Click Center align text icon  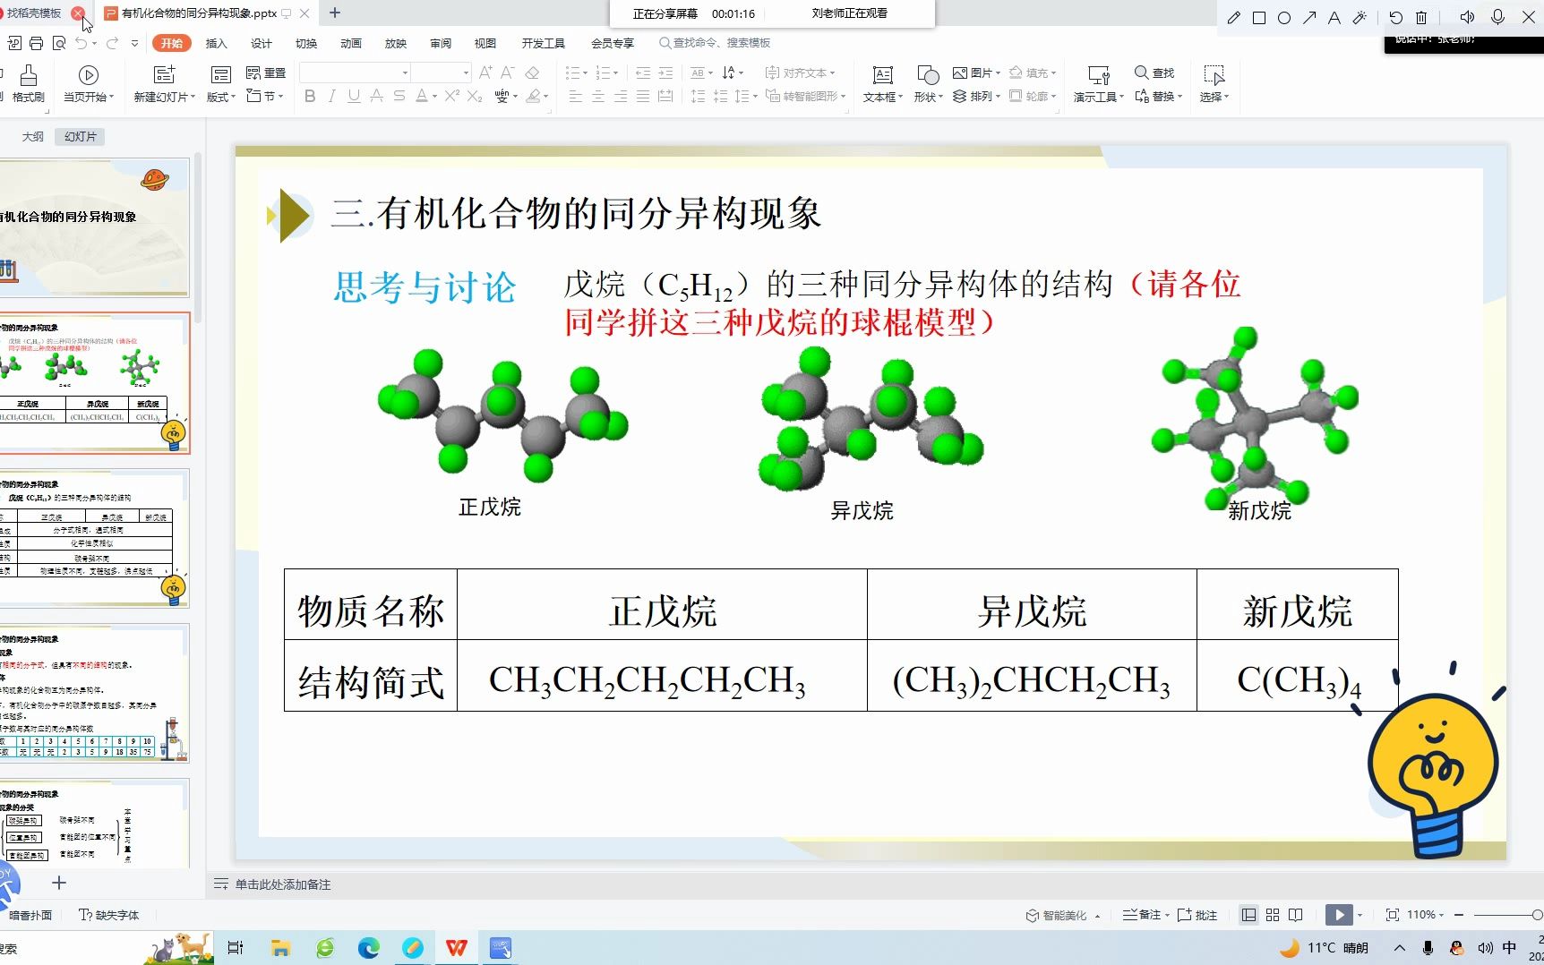point(598,96)
